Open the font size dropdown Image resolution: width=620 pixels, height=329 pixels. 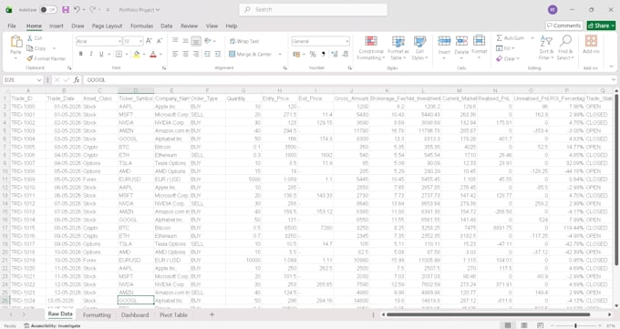[140, 41]
